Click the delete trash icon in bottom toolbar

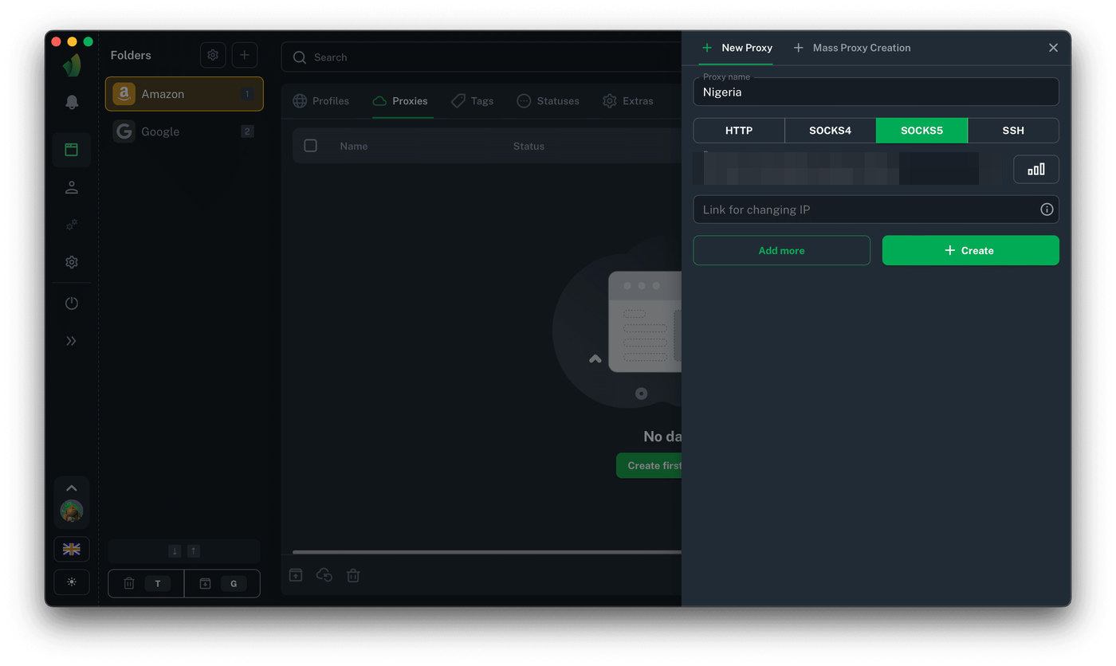coord(353,575)
